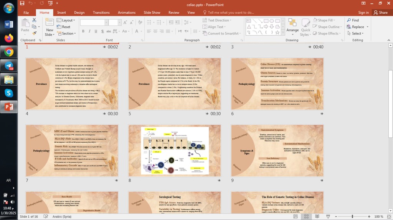Switch to Slide Sorter view icon
The height and width of the screenshot is (220, 393).
[306, 217]
